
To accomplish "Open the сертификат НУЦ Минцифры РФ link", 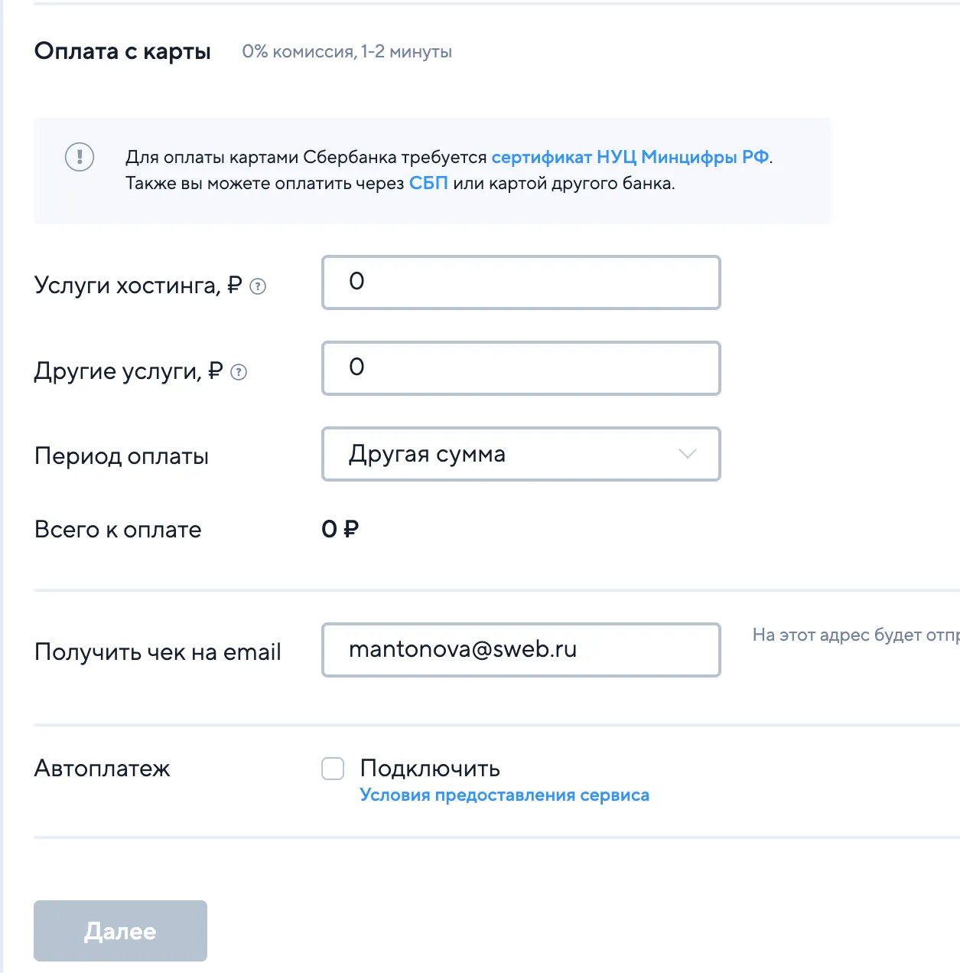I will pyautogui.click(x=630, y=157).
